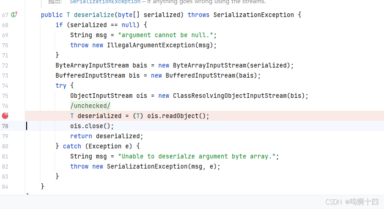Click the return deserialized statement

106,136
